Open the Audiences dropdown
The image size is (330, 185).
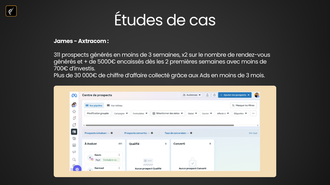pos(192,95)
